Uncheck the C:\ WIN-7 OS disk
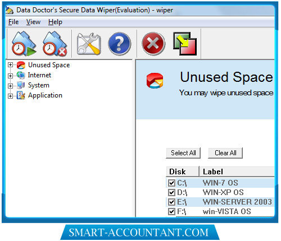The width and height of the screenshot is (281, 241). click(171, 183)
